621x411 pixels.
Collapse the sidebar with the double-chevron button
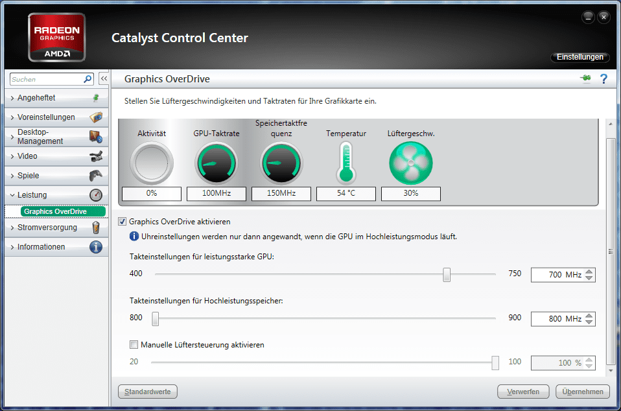click(x=104, y=78)
